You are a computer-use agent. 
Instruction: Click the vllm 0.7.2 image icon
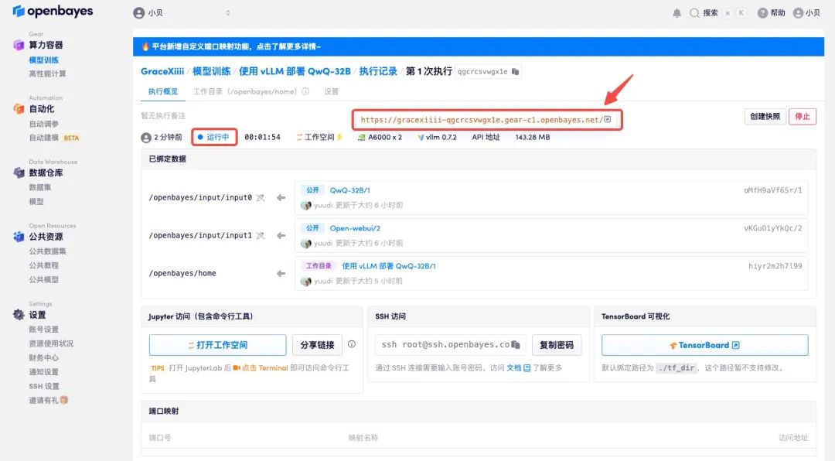click(x=421, y=138)
